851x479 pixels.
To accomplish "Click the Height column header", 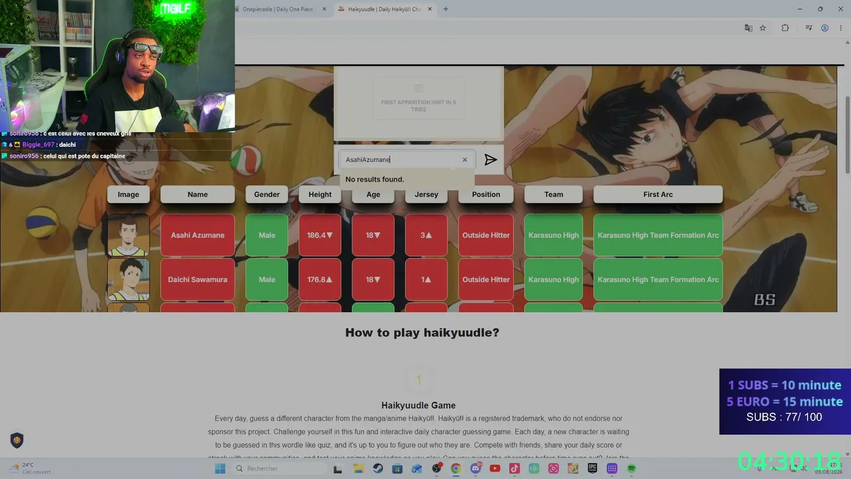I will click(320, 194).
